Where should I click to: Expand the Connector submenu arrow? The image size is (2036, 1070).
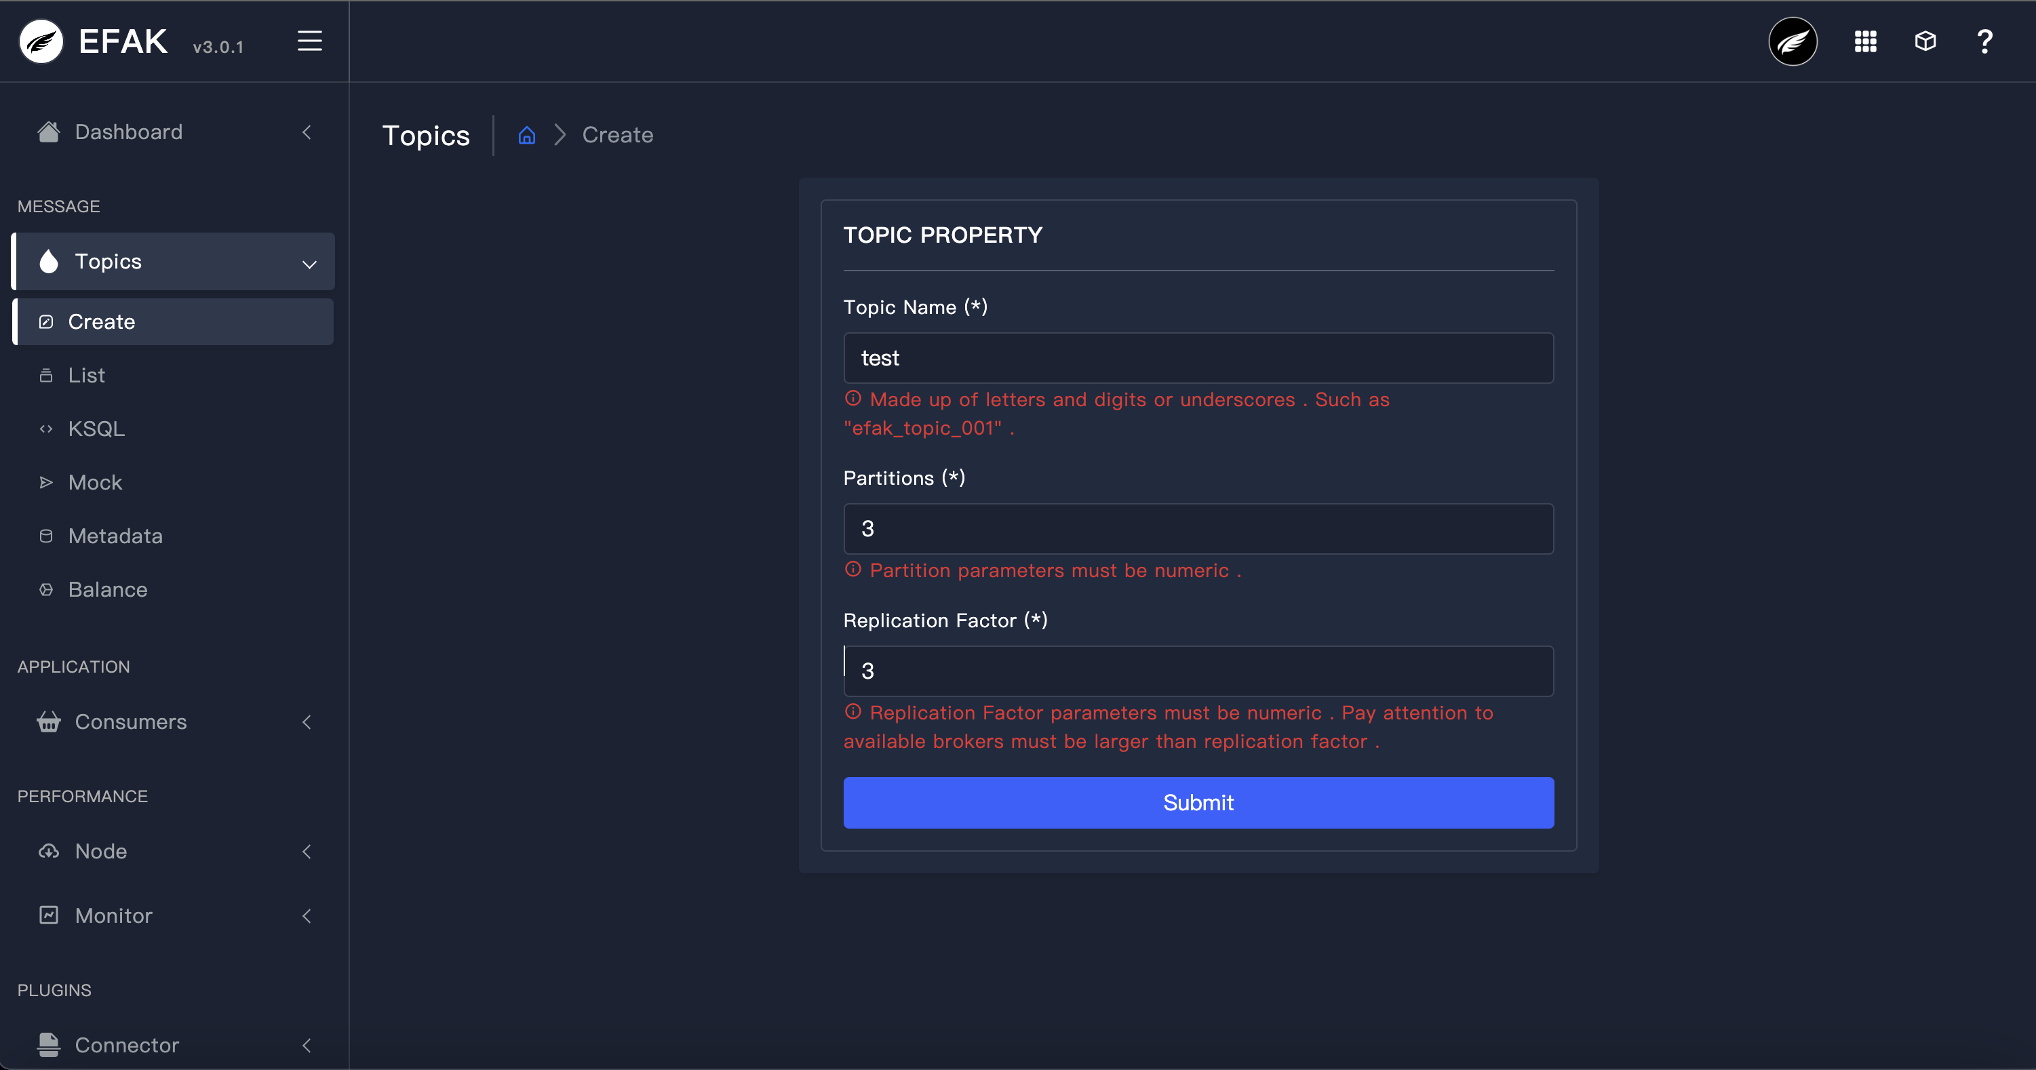[x=307, y=1045]
